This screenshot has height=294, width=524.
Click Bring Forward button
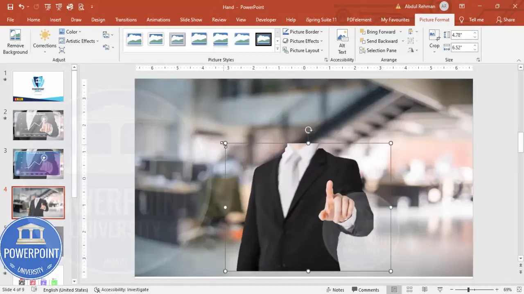tap(377, 32)
